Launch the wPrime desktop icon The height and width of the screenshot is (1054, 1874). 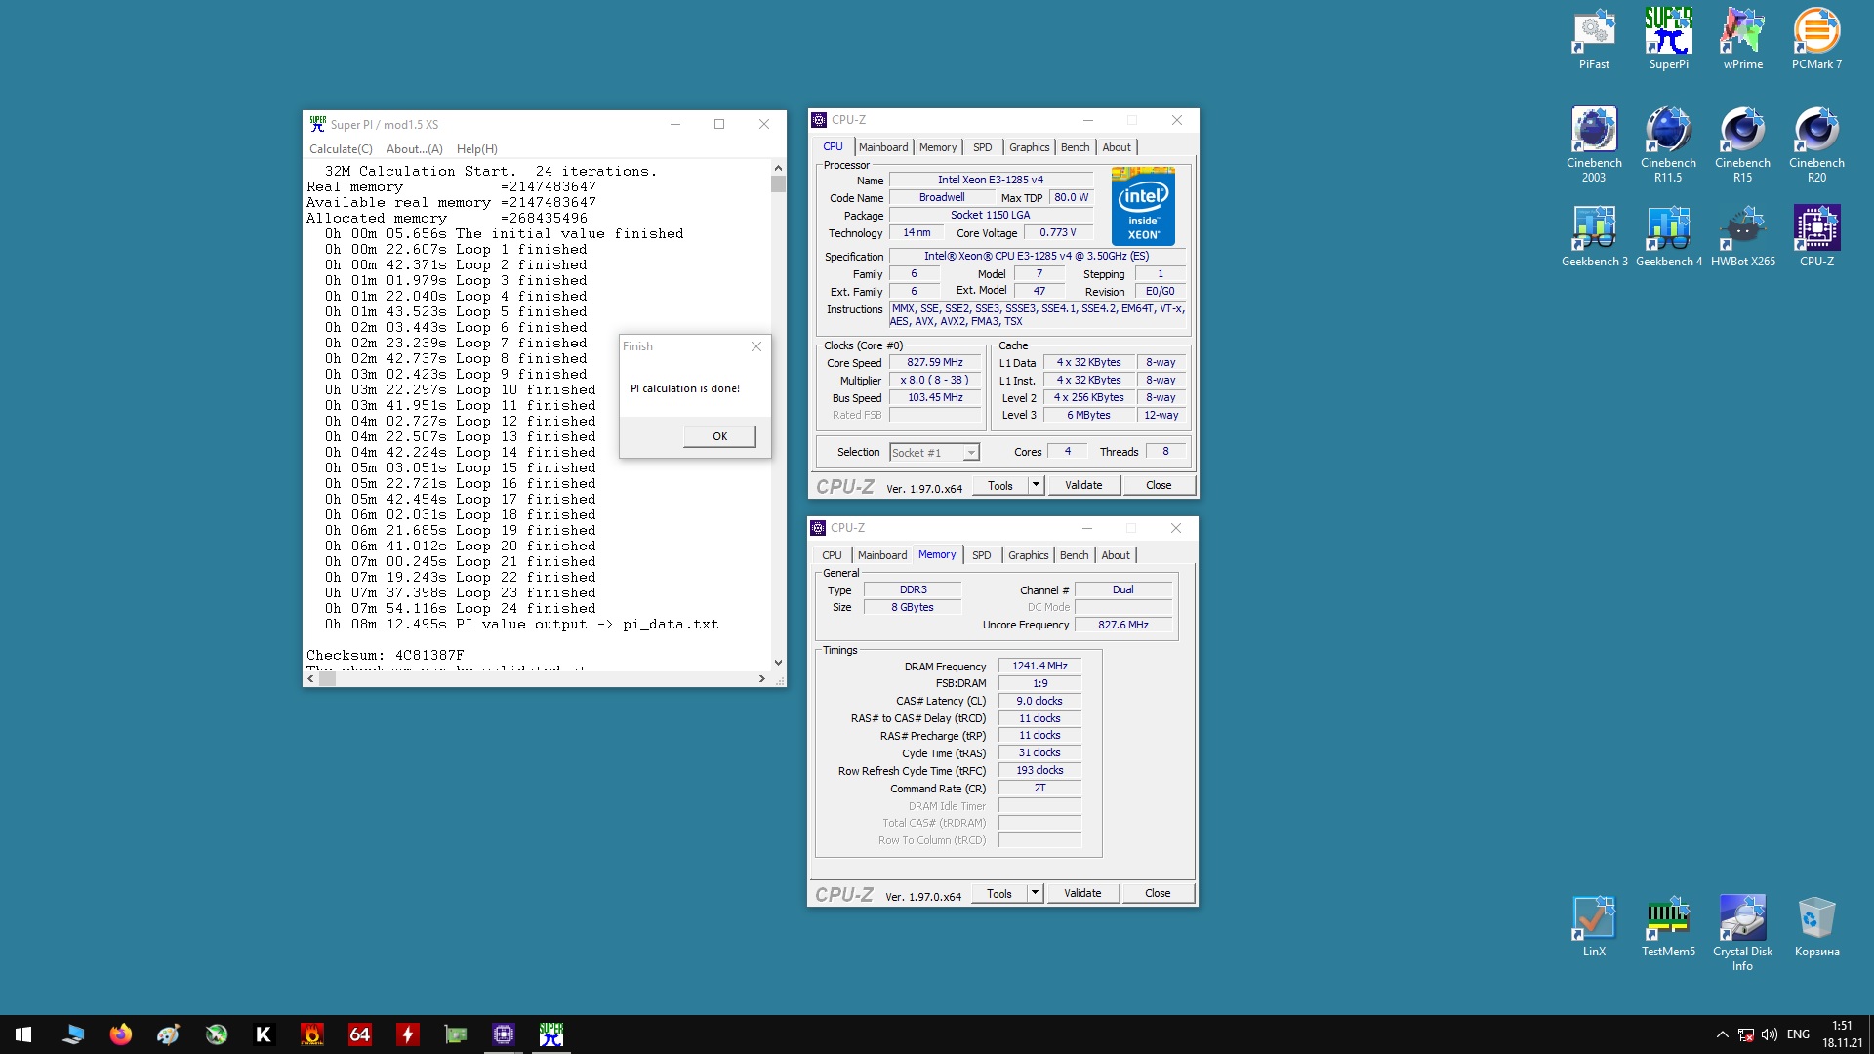pyautogui.click(x=1742, y=39)
